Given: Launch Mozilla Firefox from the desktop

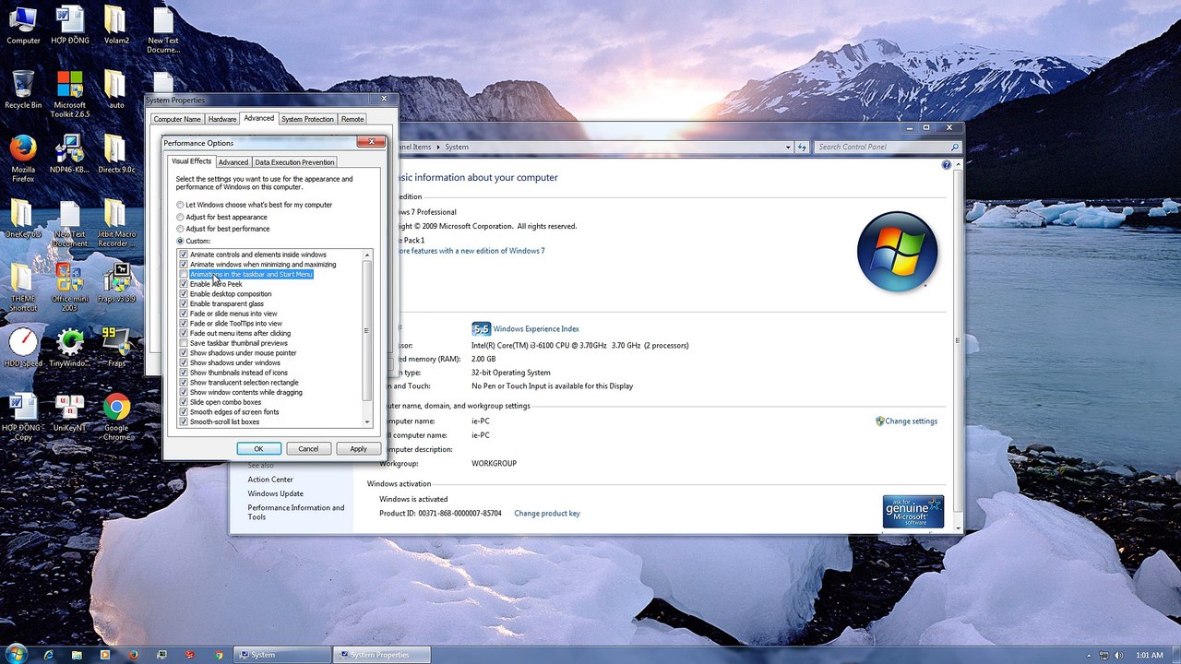Looking at the screenshot, I should pos(23,159).
